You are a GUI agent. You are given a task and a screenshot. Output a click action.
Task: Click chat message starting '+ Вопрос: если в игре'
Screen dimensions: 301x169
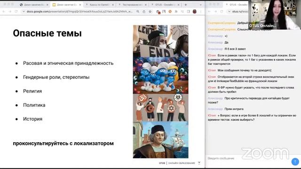click(252, 117)
